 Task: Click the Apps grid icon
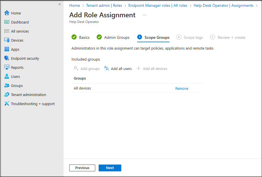pos(7,49)
